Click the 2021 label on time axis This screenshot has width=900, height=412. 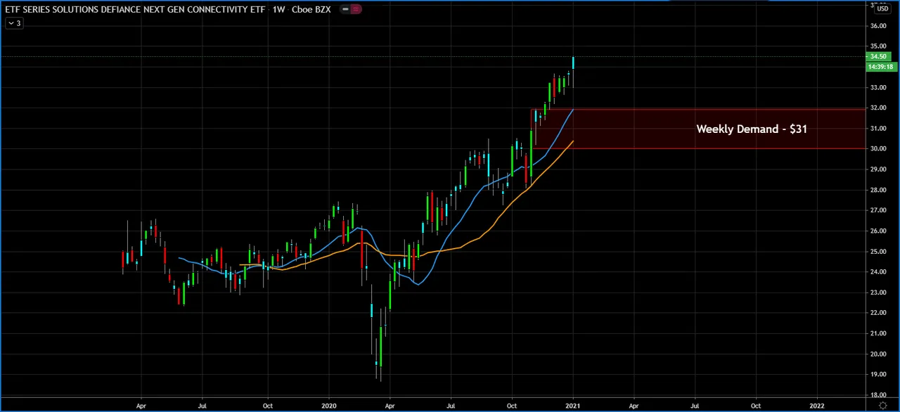(573, 406)
